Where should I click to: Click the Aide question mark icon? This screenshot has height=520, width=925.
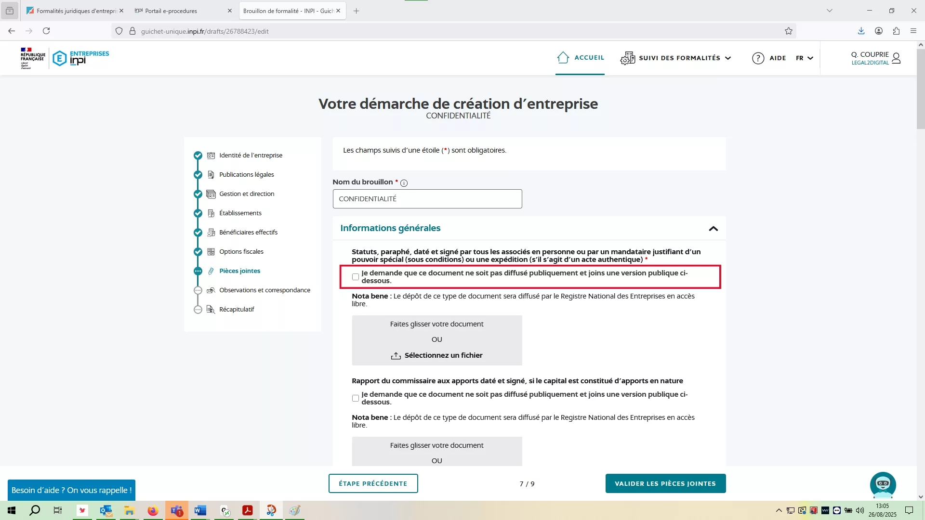click(758, 58)
